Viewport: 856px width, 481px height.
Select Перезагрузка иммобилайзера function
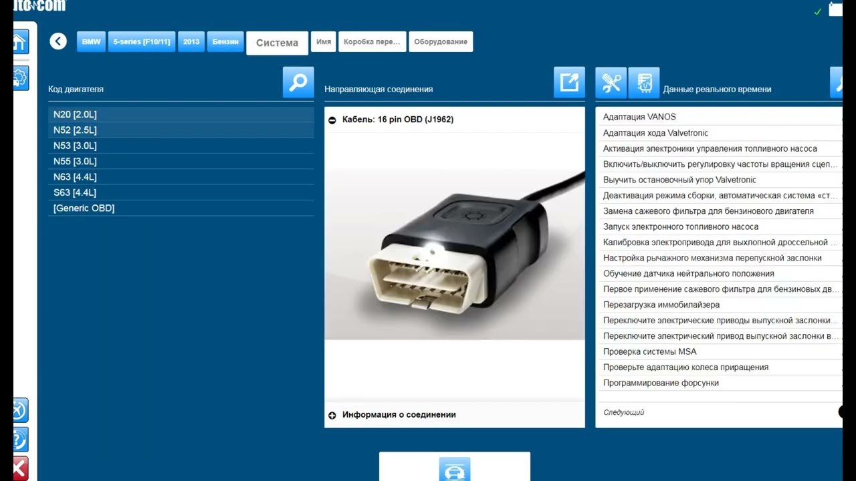[x=719, y=305]
